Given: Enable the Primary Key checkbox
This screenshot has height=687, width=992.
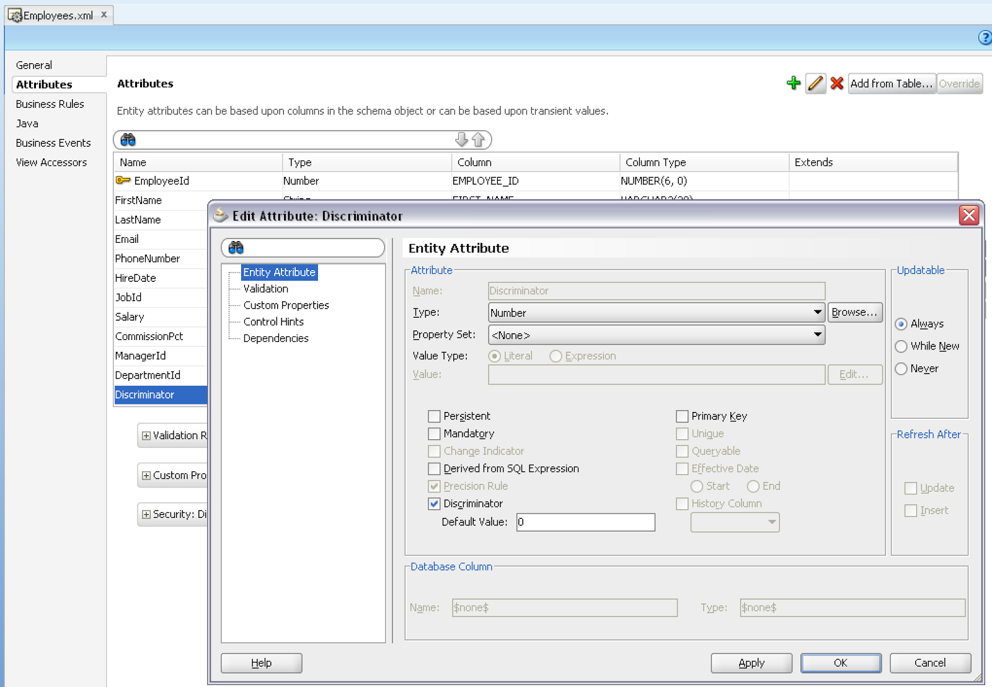Looking at the screenshot, I should pyautogui.click(x=682, y=416).
